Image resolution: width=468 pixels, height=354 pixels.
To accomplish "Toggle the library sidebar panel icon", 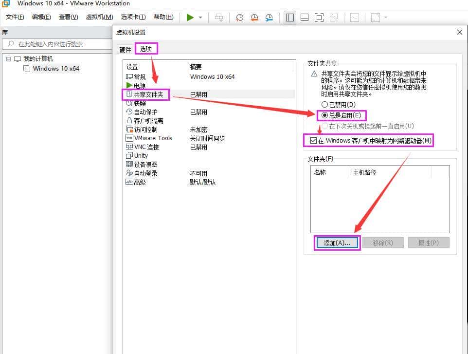I will coord(289,18).
